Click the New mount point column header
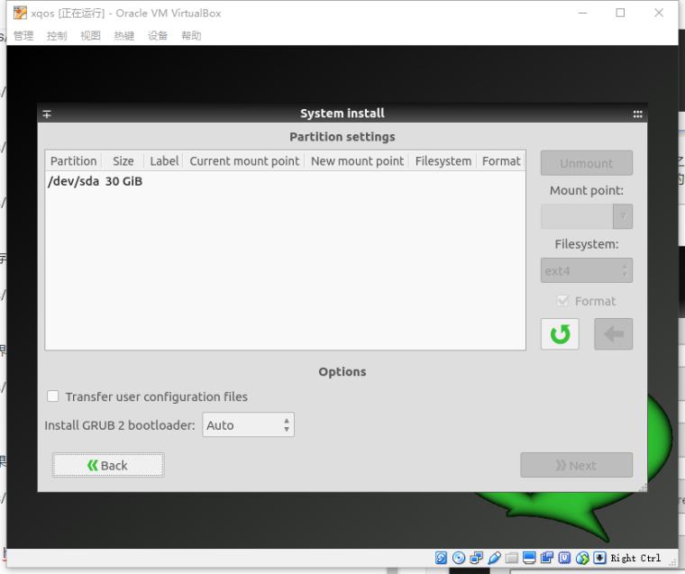The width and height of the screenshot is (685, 574). click(x=357, y=161)
